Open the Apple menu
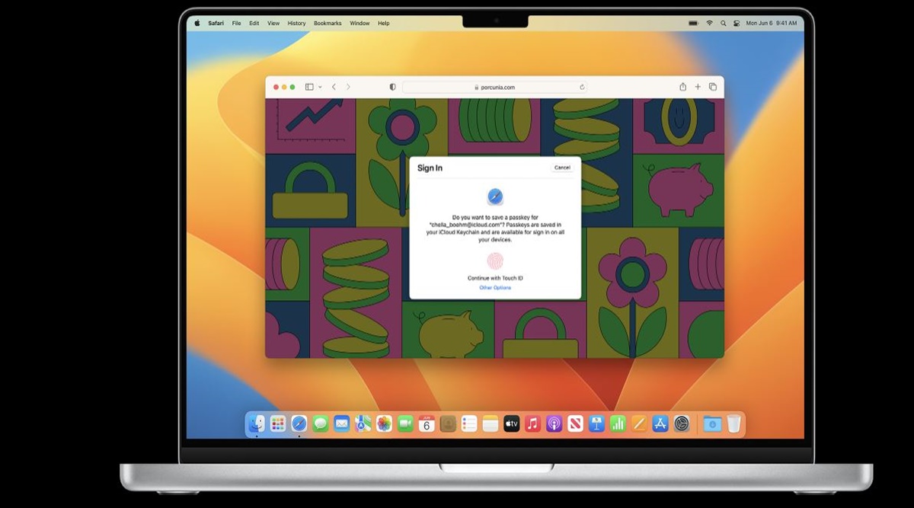 [197, 24]
